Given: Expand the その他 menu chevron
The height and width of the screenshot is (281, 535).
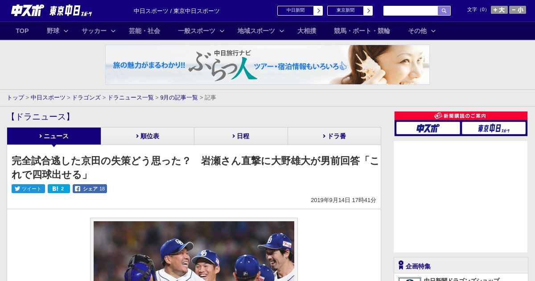Looking at the screenshot, I should pyautogui.click(x=433, y=31).
